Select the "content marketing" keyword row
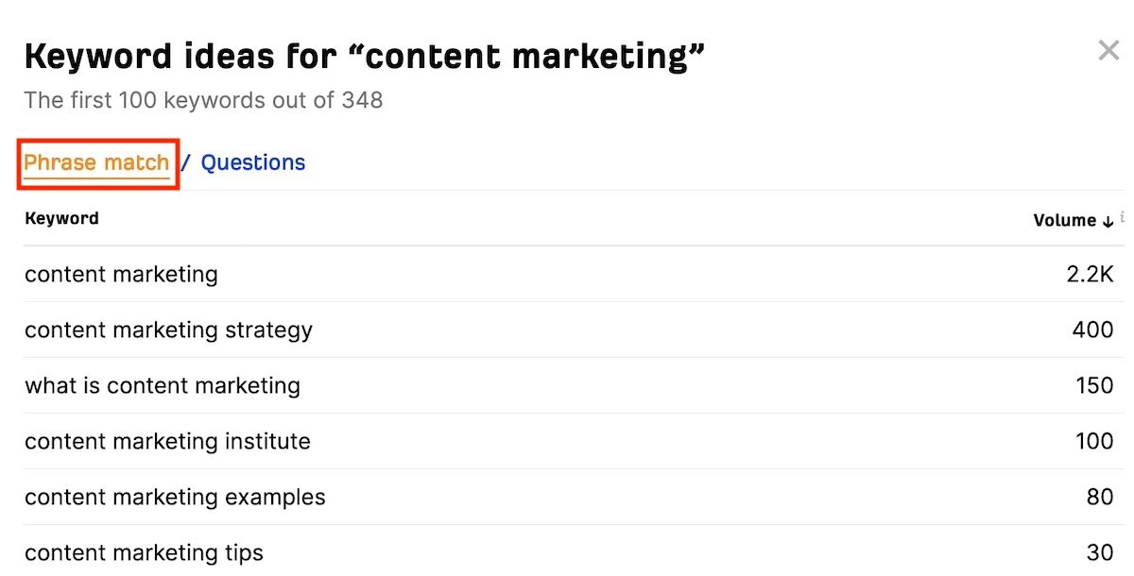Screen dimensions: 1134x576 (x=121, y=275)
